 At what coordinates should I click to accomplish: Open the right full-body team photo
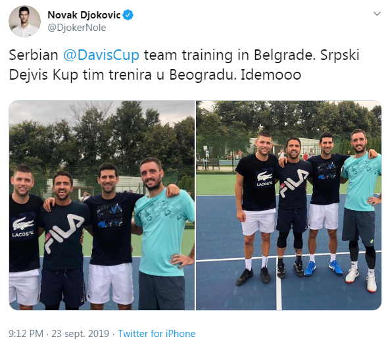click(289, 205)
